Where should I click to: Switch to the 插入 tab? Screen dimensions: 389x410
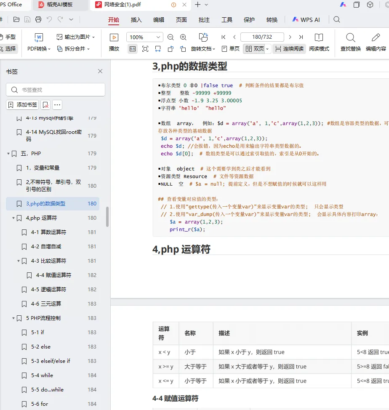pos(136,20)
